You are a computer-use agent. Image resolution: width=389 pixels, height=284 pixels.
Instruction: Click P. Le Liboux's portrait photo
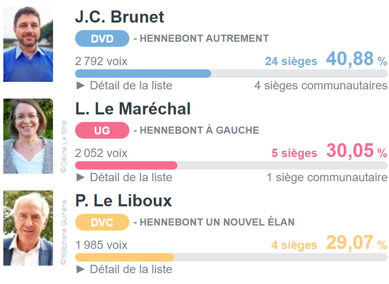28,228
